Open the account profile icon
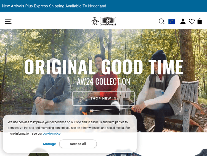207x156 pixels. pyautogui.click(x=183, y=21)
